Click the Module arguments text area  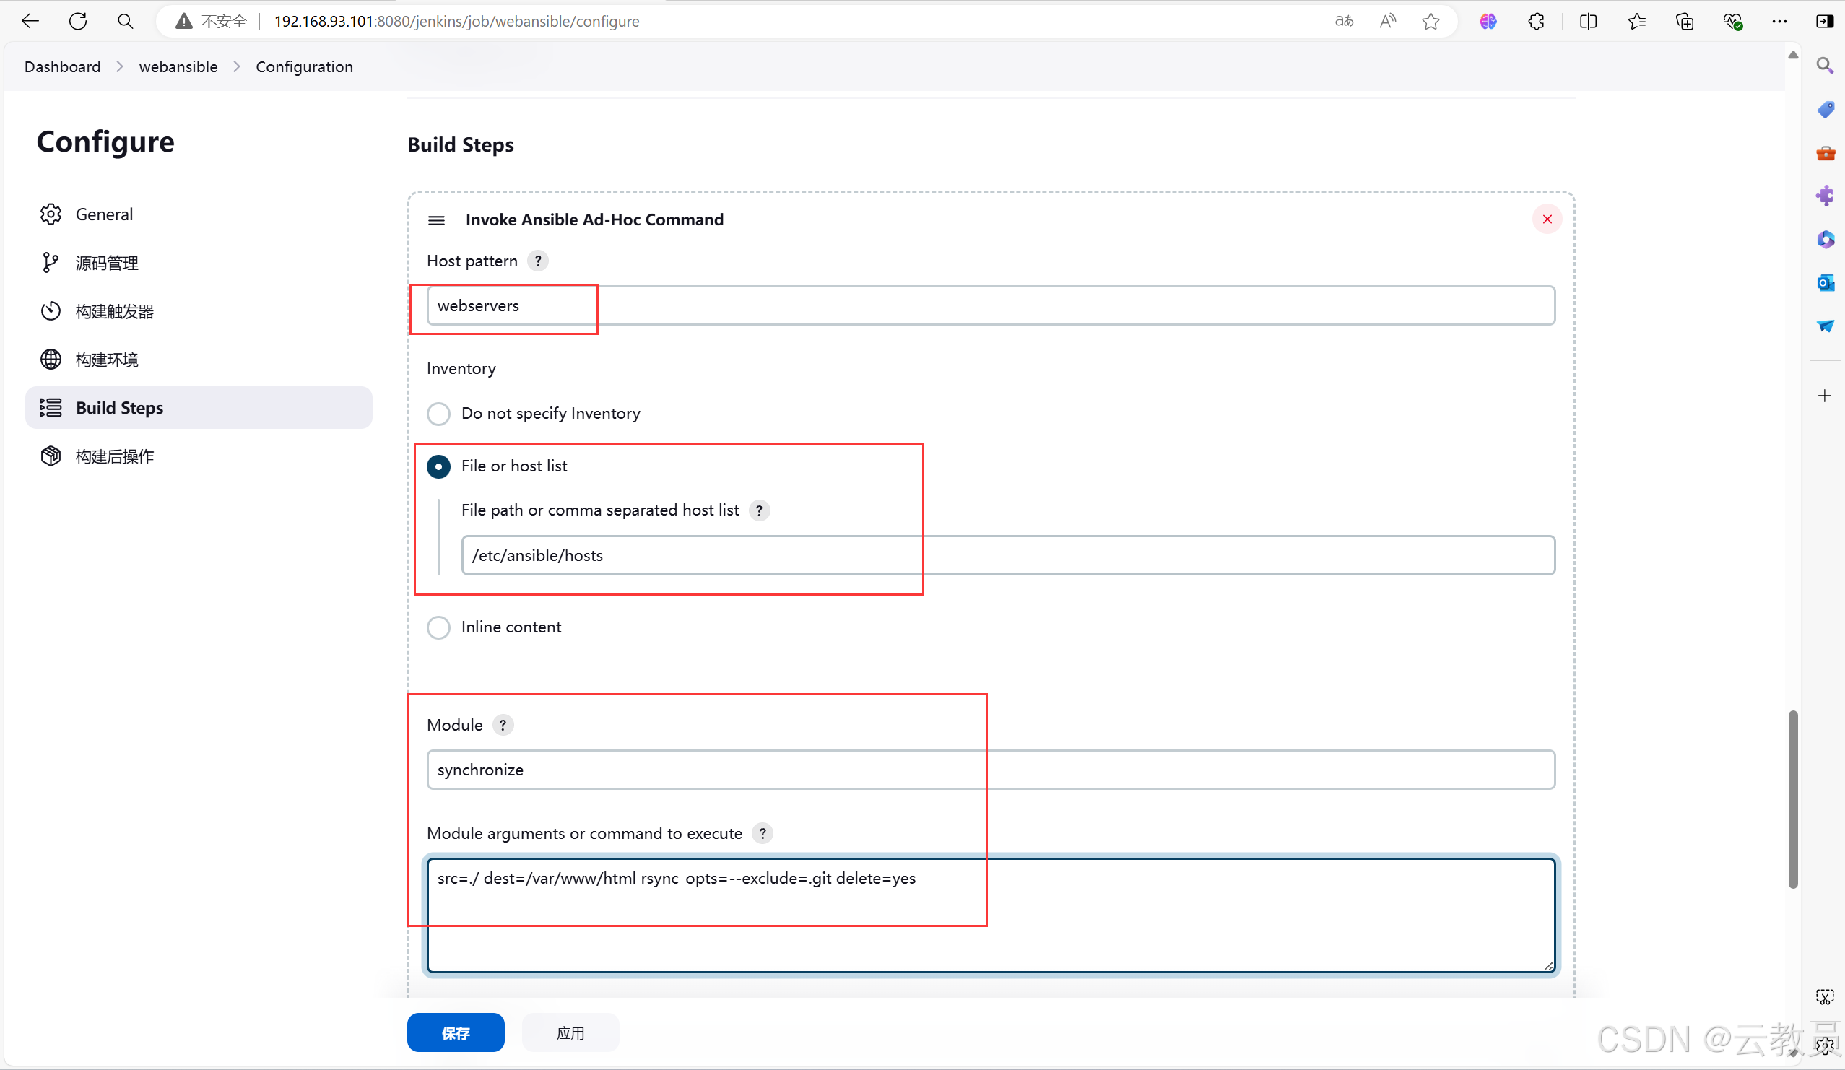(991, 915)
